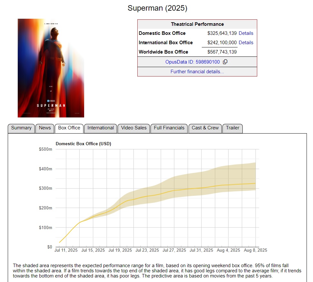This screenshot has height=282, width=313.
Task: Click the Aug 4, 2025 date label
Action: pos(228,250)
